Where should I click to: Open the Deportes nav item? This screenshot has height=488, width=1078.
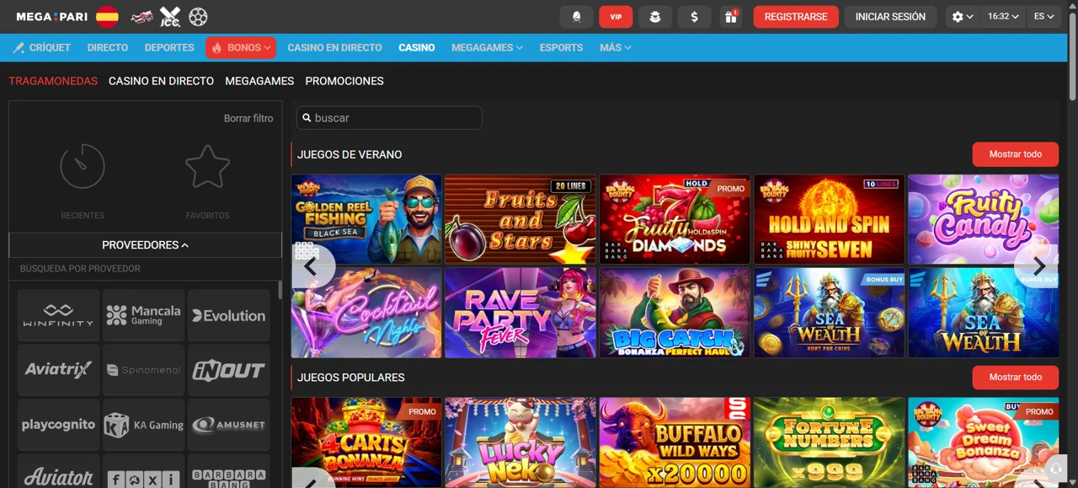[x=169, y=48]
